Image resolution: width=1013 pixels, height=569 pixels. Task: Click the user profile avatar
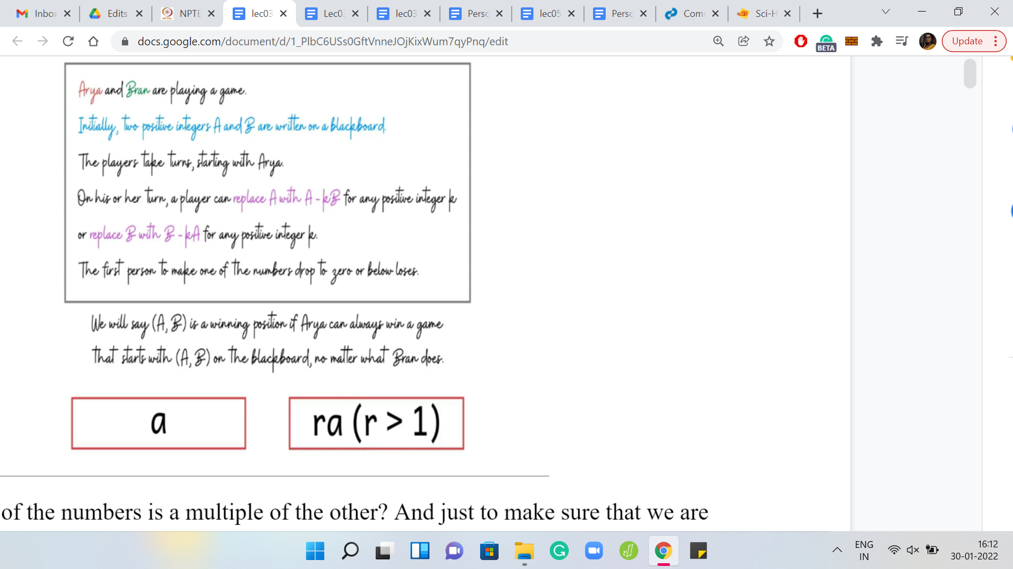[x=927, y=41]
